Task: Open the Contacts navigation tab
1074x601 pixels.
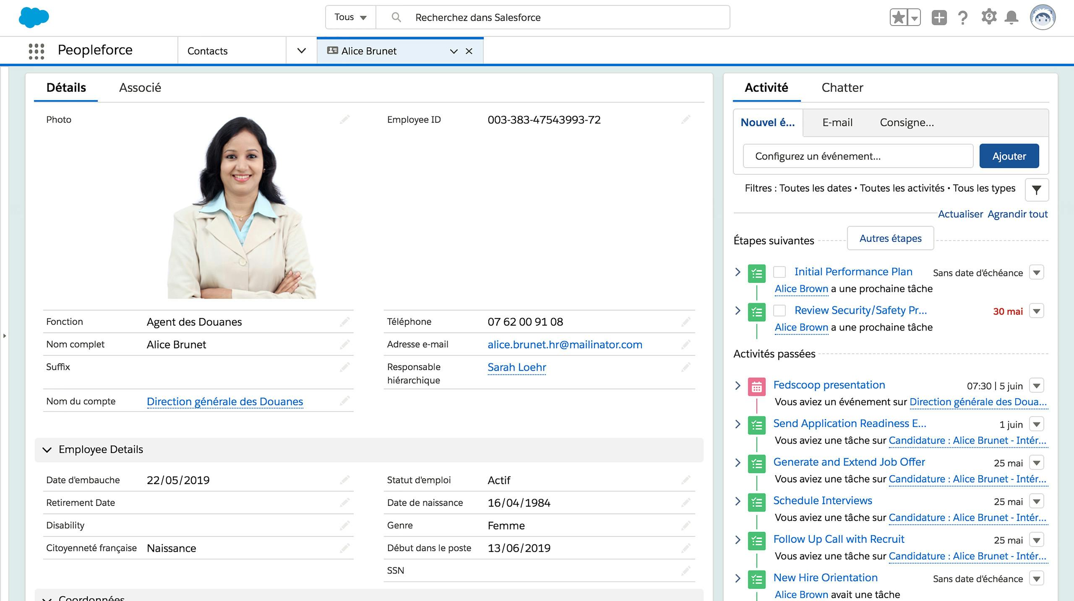Action: point(232,51)
